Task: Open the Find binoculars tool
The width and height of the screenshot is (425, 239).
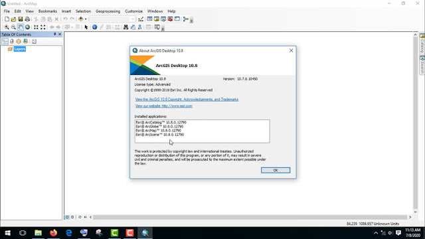Action: [126, 27]
